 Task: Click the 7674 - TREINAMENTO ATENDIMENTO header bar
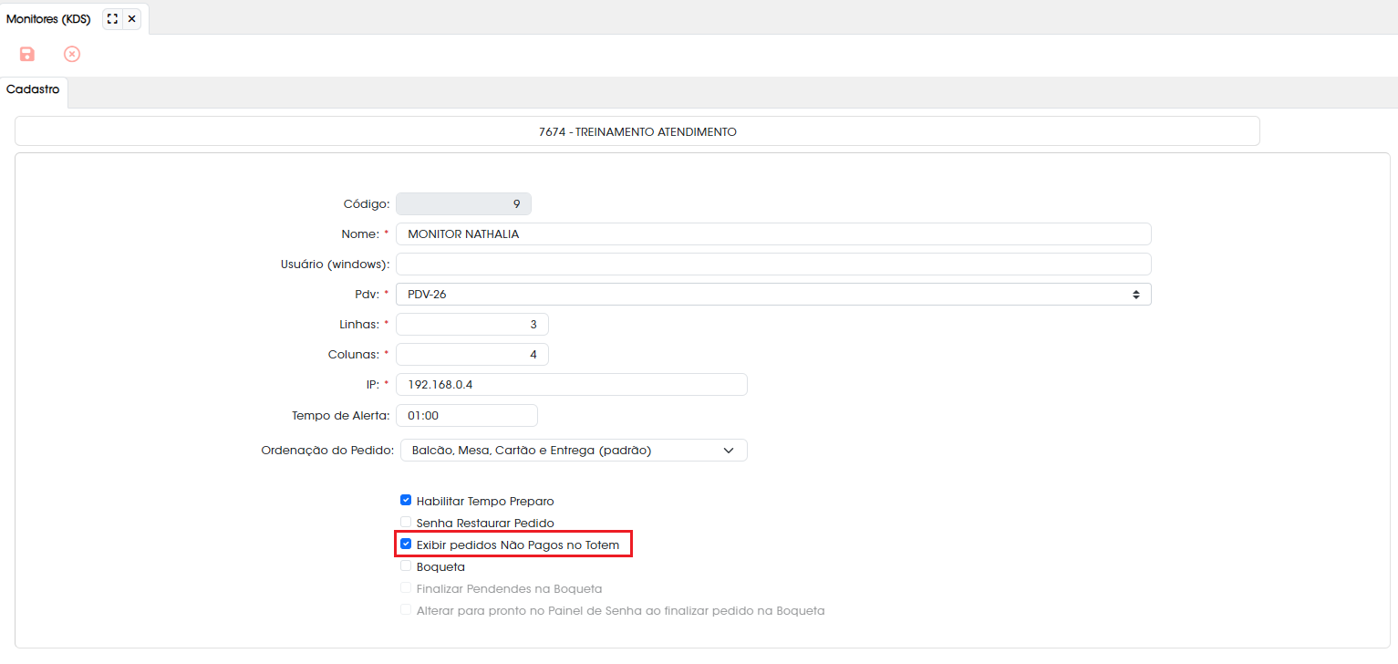637,131
